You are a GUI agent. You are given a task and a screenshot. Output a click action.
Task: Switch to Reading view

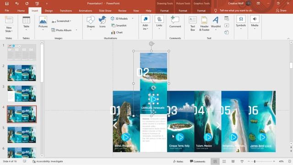point(233,161)
